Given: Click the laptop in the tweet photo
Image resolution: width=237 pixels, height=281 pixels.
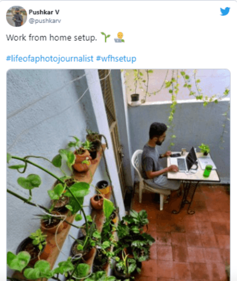Looking at the screenshot, I should click(x=187, y=161).
